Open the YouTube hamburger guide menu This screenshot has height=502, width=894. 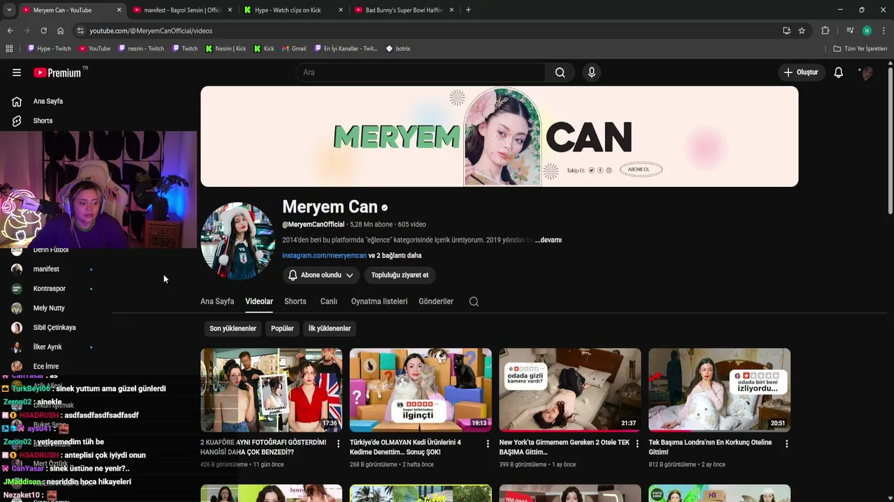pyautogui.click(x=17, y=73)
